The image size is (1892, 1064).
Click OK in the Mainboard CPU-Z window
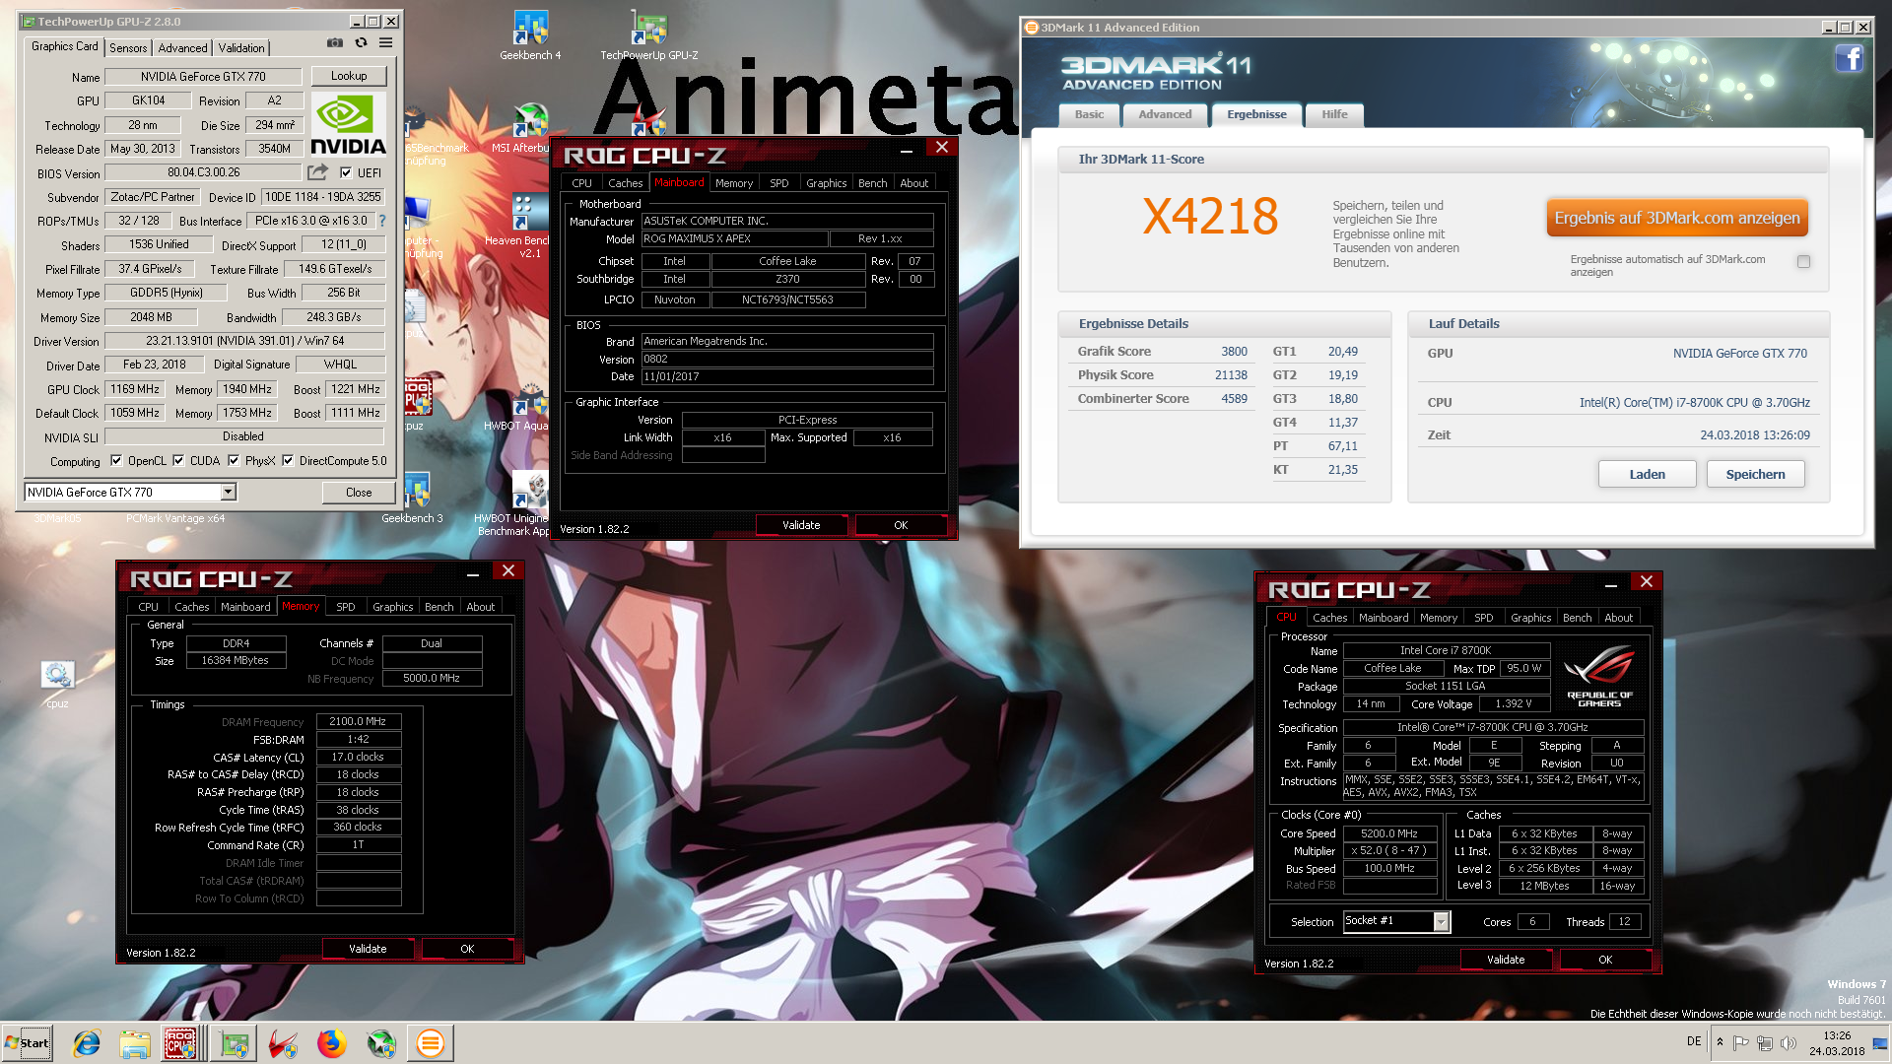pyautogui.click(x=901, y=525)
